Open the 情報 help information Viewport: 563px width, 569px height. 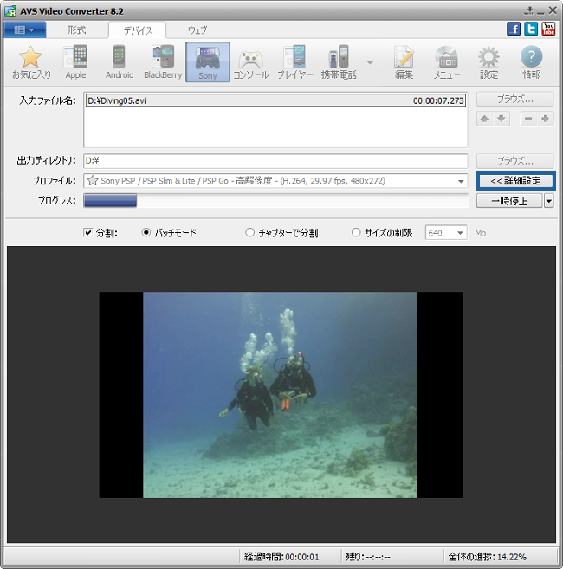coord(532,62)
